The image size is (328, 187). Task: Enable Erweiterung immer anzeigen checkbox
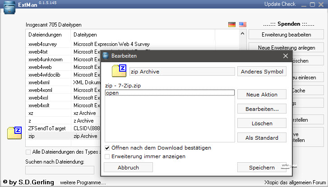coord(107,156)
